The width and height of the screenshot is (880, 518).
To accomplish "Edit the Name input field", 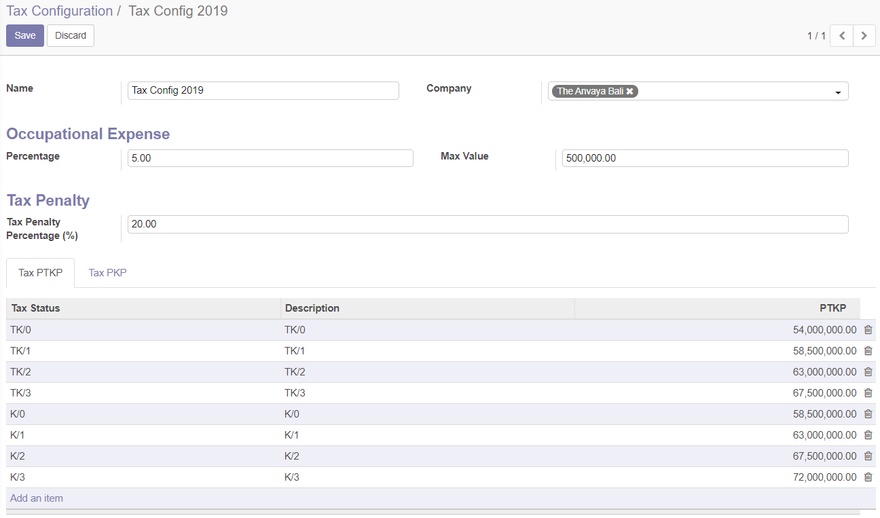I will click(x=263, y=90).
